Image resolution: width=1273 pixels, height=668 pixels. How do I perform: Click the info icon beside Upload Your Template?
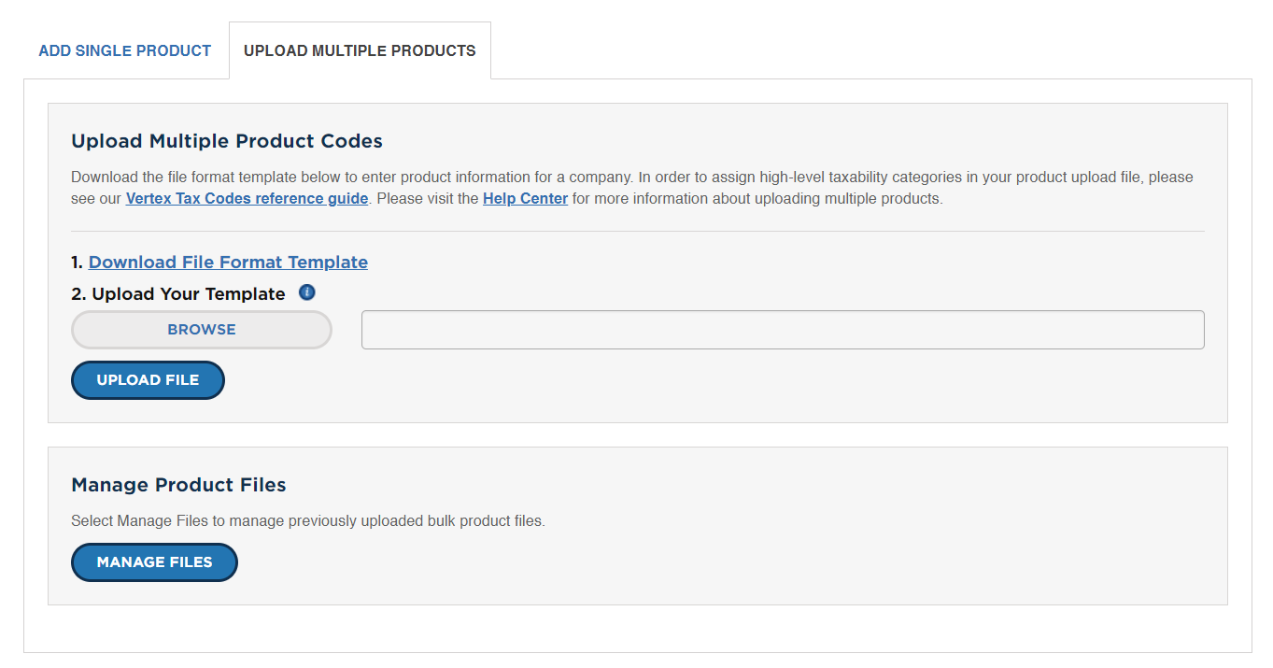(x=307, y=293)
